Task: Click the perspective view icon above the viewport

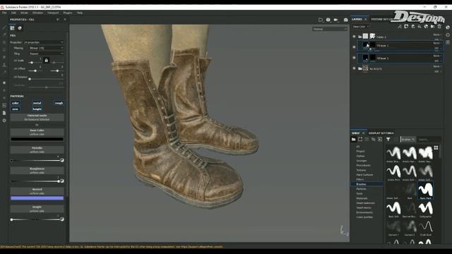Action: click(x=320, y=20)
